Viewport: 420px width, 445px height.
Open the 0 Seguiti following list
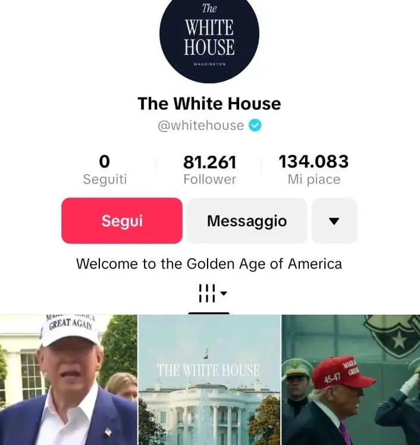105,170
